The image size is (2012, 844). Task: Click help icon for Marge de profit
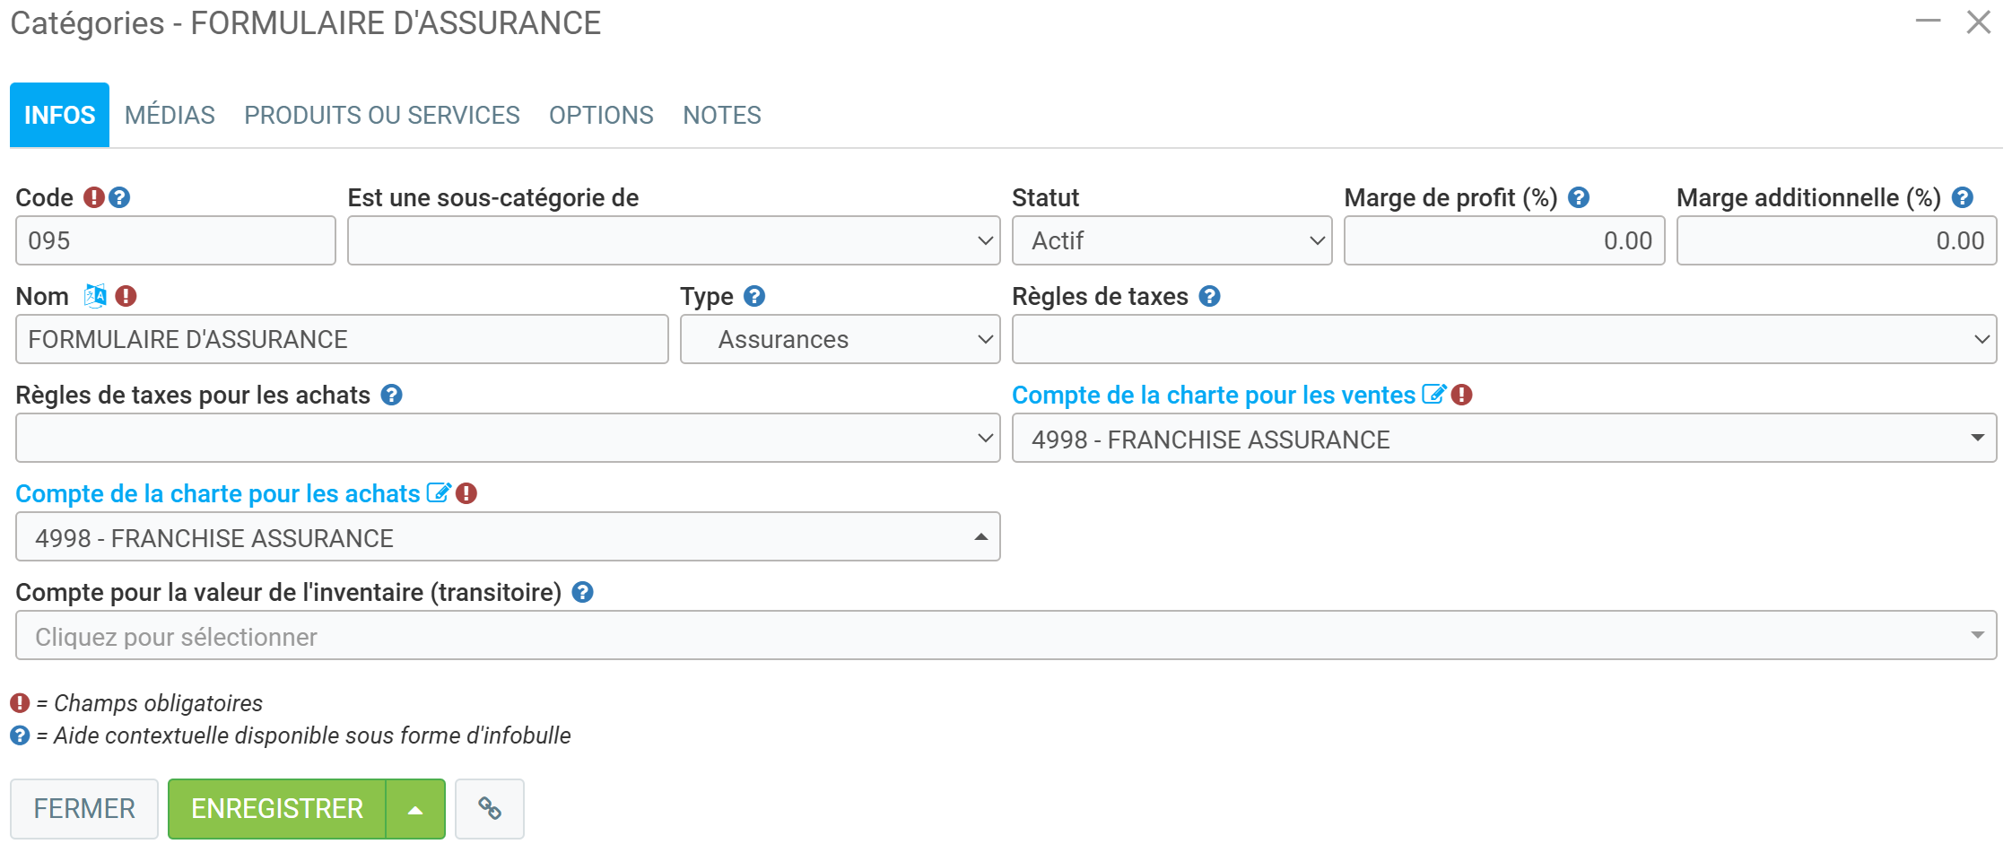coord(1579,197)
